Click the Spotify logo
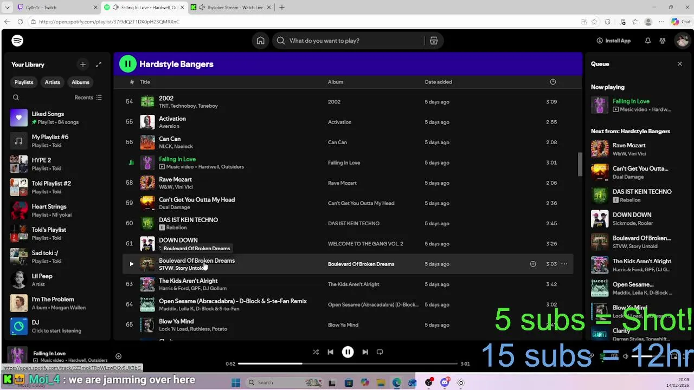 pyautogui.click(x=17, y=41)
